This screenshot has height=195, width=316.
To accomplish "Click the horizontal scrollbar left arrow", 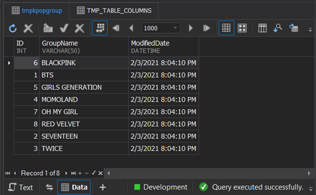I will (108, 173).
